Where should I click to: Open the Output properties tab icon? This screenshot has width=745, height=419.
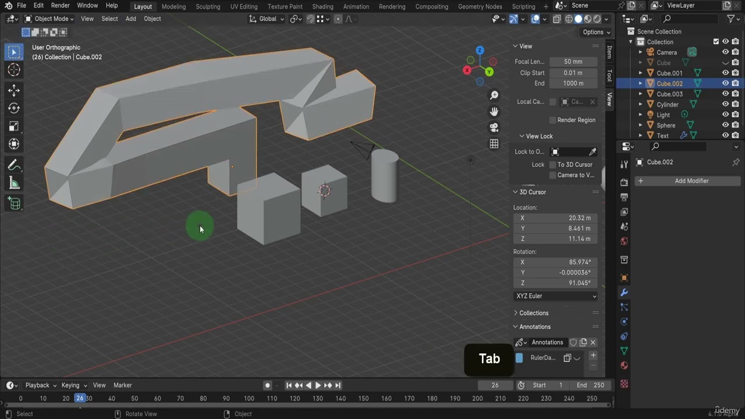coord(624,197)
